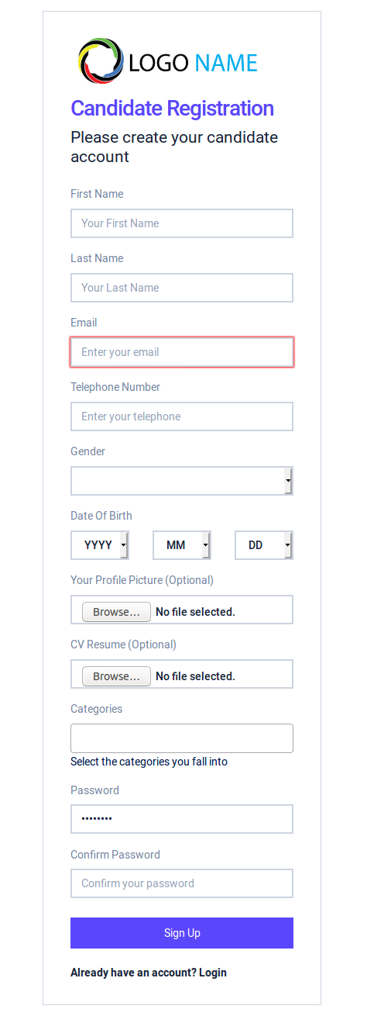Screen dimensions: 367x1016
Task: Click the Gender dropdown arrow
Action: tap(288, 482)
